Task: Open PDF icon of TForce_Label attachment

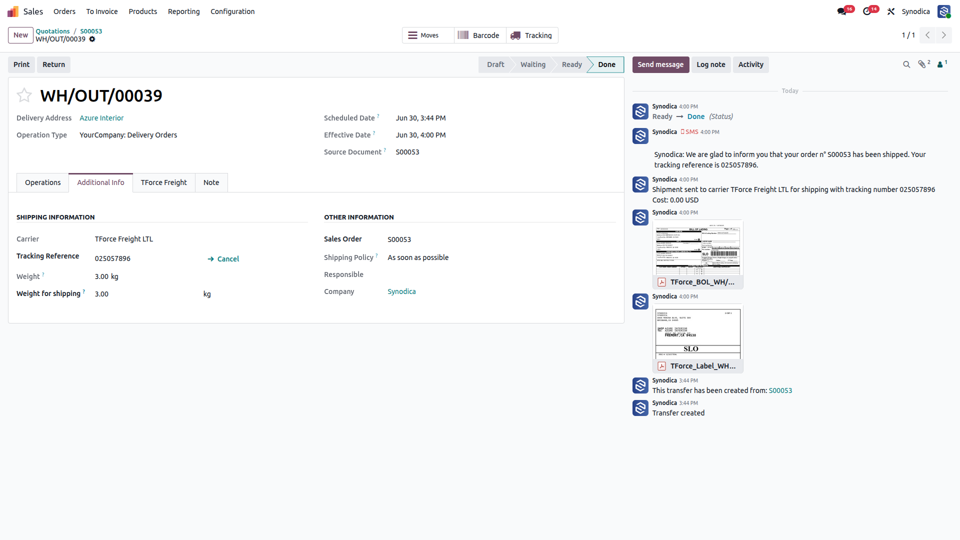Action: (x=661, y=366)
